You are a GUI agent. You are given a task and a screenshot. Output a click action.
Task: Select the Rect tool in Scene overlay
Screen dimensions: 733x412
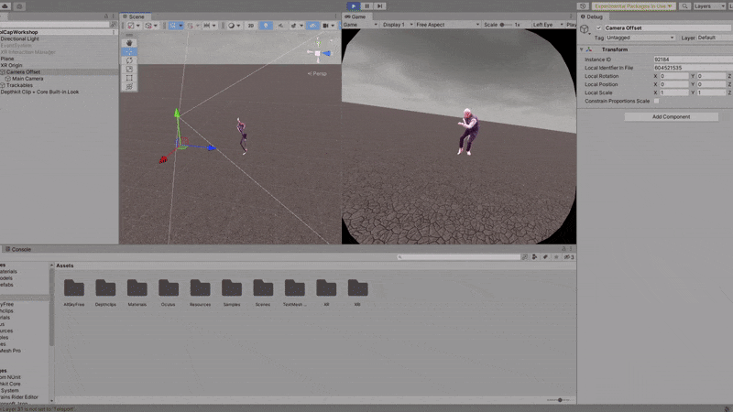[129, 79]
